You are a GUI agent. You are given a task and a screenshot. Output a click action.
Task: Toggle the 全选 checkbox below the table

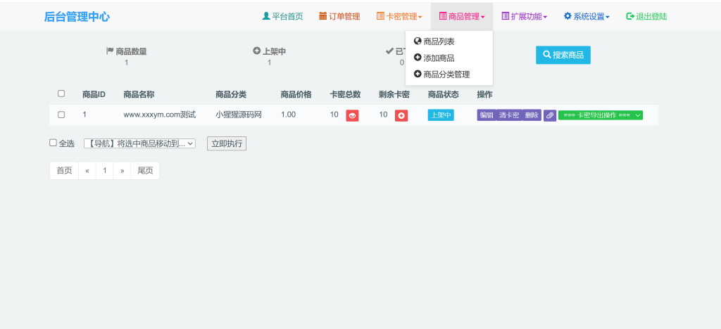point(53,143)
